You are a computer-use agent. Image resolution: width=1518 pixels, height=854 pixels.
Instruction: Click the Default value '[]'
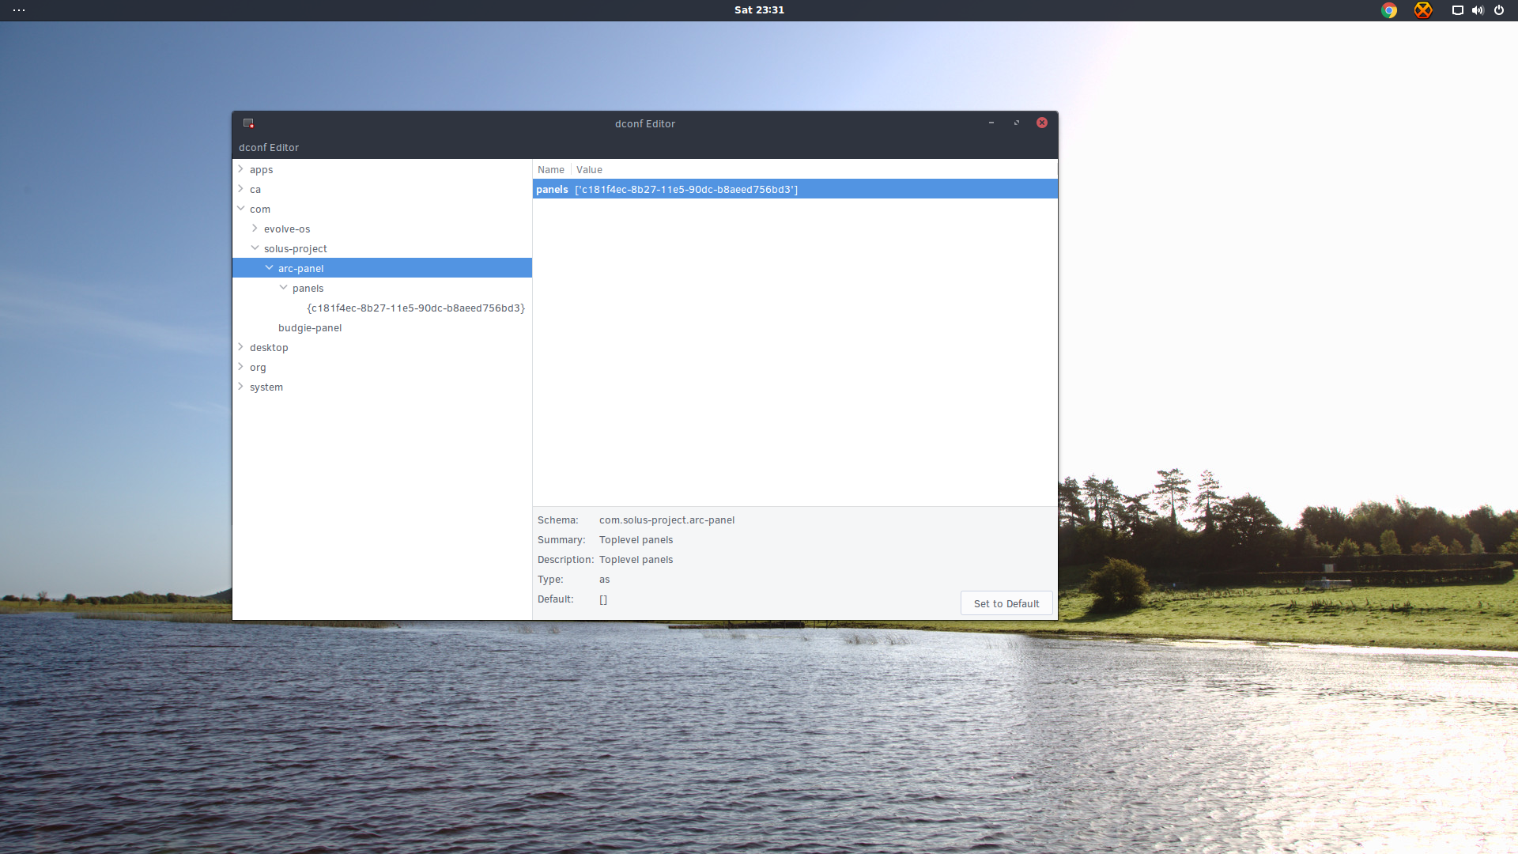[x=603, y=599]
